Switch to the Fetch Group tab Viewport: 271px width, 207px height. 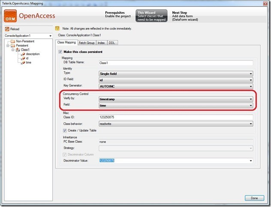pos(87,43)
